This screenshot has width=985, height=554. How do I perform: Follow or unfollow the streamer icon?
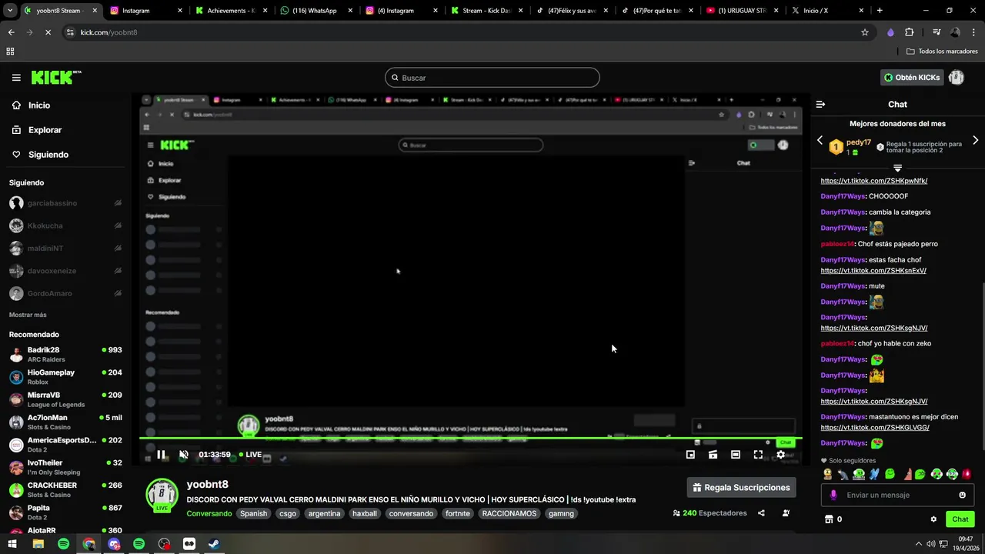[786, 513]
